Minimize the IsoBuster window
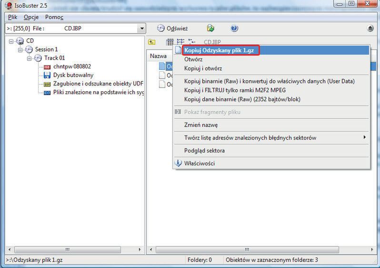 point(340,4)
